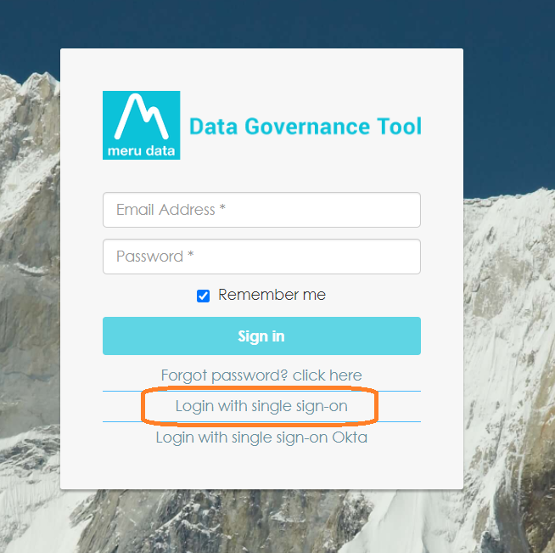
Task: Toggle the Remember me checkbox
Action: pyautogui.click(x=203, y=296)
